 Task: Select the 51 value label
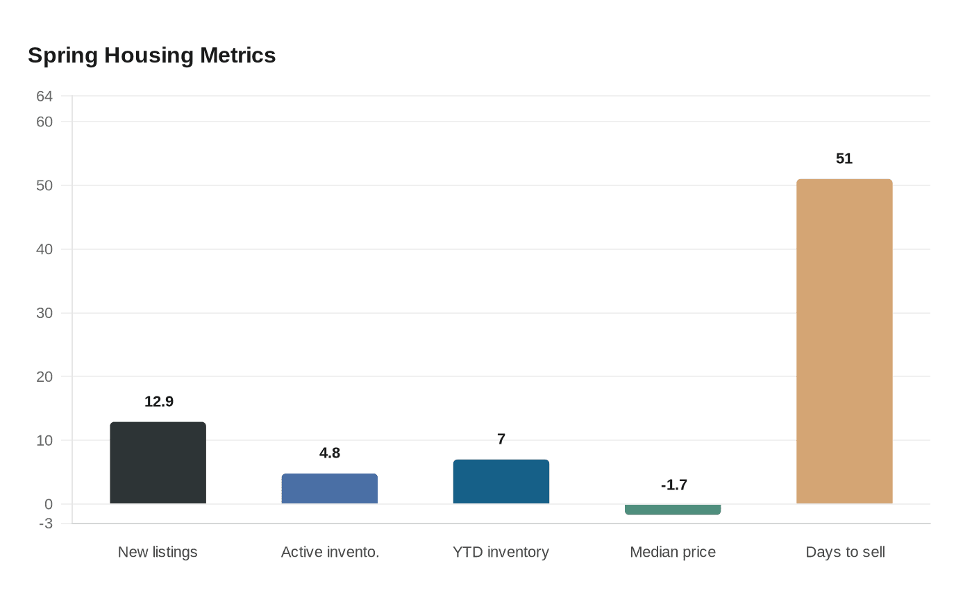coord(844,158)
